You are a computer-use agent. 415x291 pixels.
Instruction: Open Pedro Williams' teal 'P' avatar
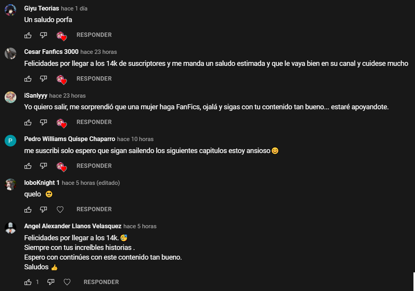(10, 141)
